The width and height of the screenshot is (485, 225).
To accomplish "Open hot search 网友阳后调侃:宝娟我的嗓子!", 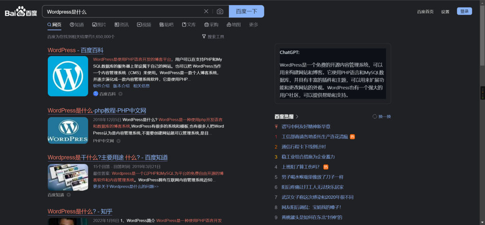I will pos(311,208).
